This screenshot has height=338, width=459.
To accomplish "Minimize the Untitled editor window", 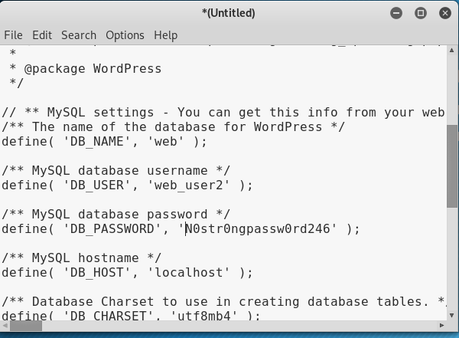I will coord(396,13).
